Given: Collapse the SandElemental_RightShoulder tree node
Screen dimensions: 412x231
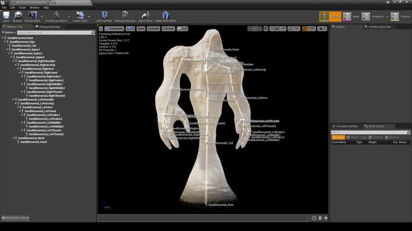Looking at the screenshot, I should coord(14,61).
